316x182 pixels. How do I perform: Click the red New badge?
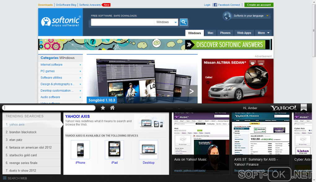pos(106,5)
